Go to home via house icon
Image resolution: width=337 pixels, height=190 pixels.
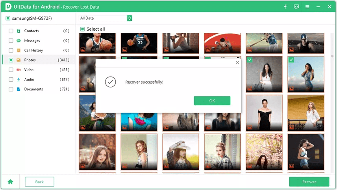10,182
